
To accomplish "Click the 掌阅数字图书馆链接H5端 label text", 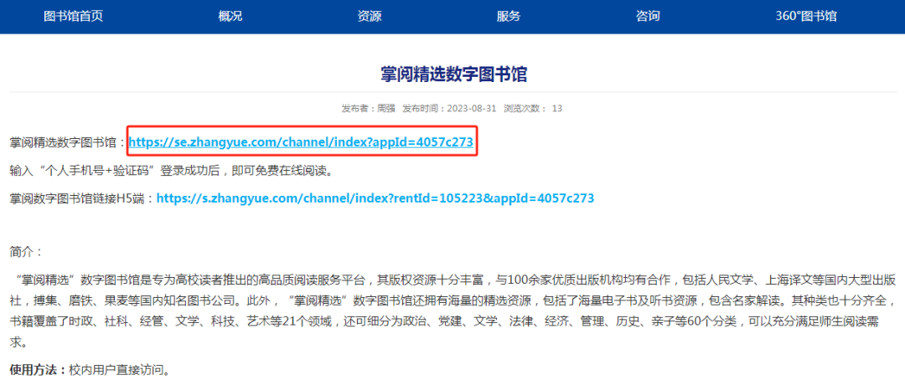I will click(81, 198).
